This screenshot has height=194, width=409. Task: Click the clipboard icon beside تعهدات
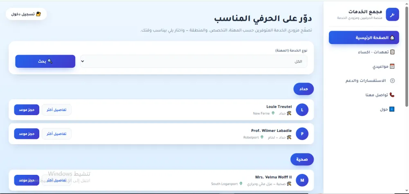click(392, 52)
